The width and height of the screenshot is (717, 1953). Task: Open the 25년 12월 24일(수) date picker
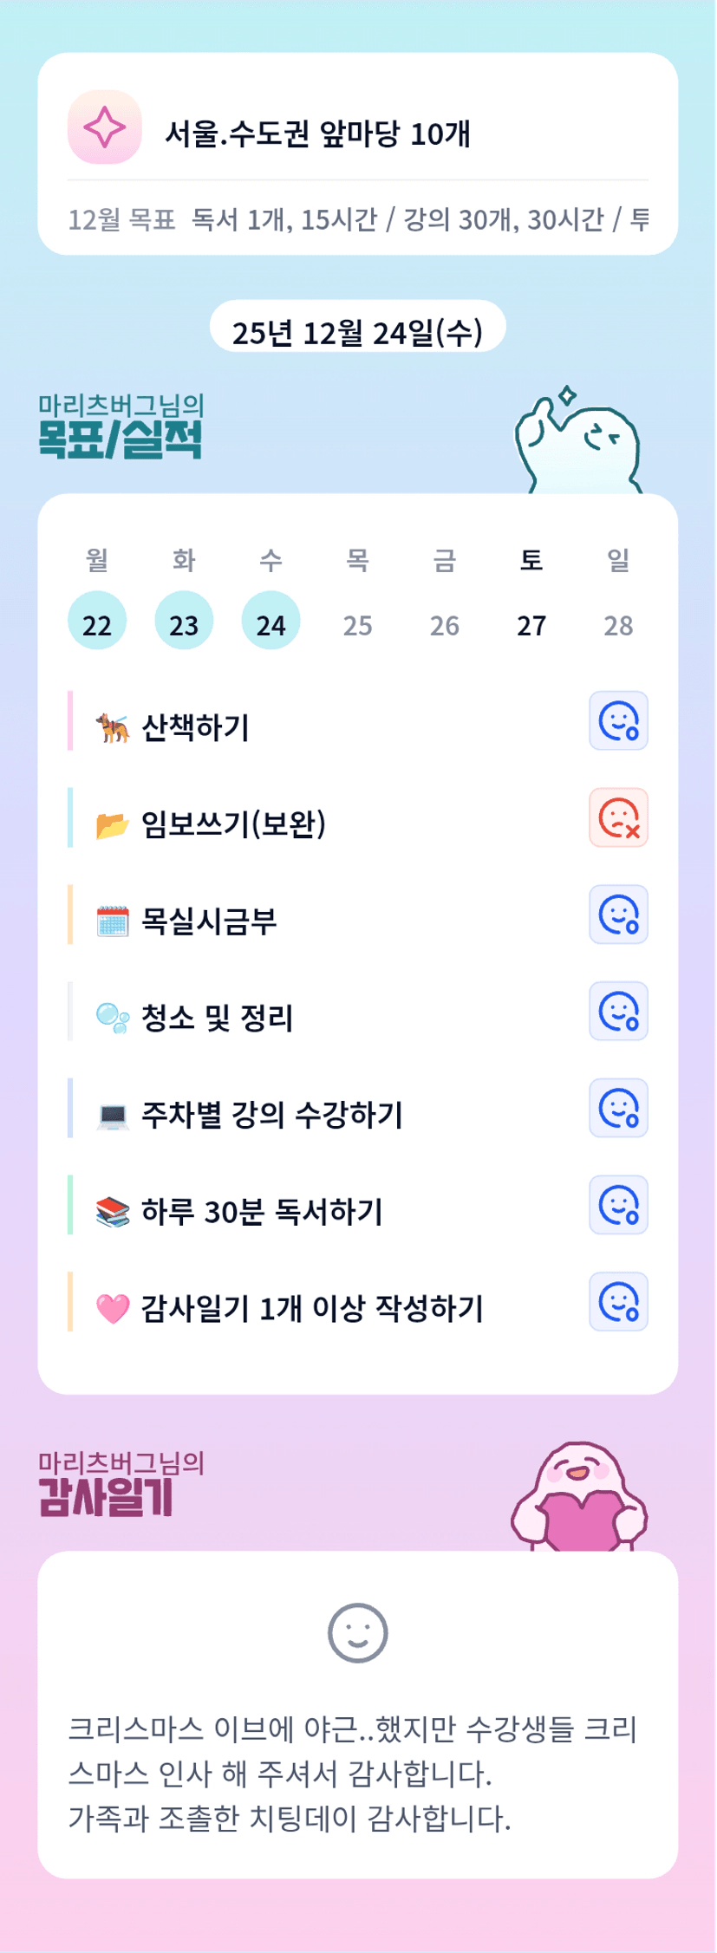coord(357,330)
